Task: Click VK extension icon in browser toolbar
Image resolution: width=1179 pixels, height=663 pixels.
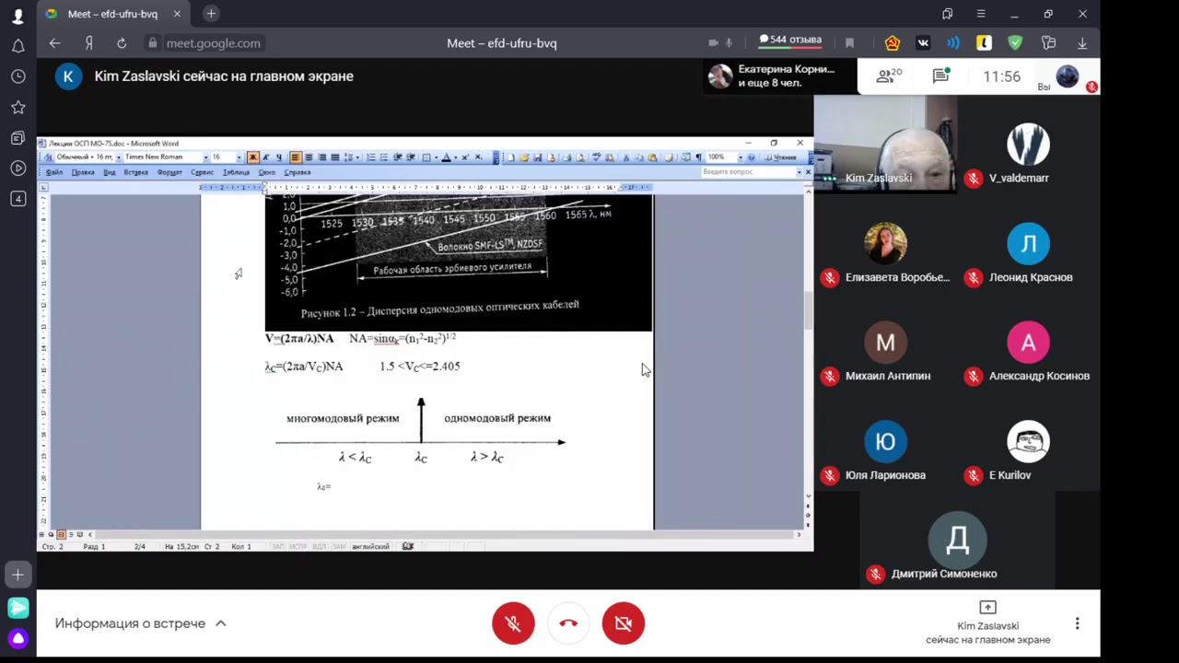Action: (x=923, y=43)
